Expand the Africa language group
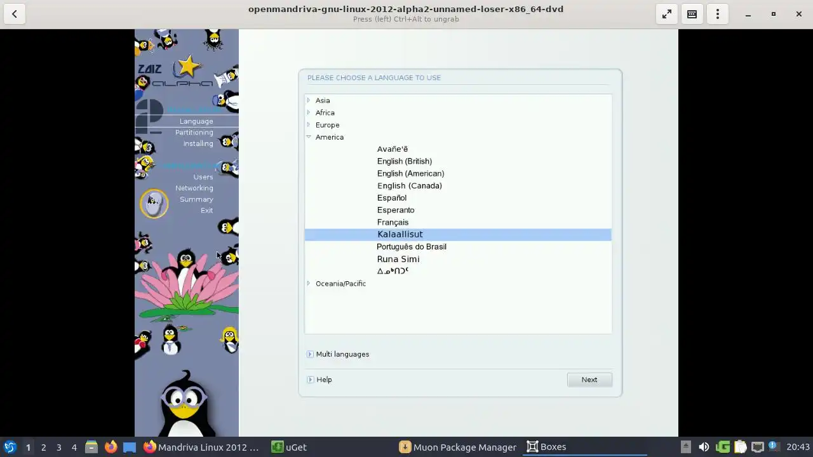The image size is (813, 457). [309, 112]
